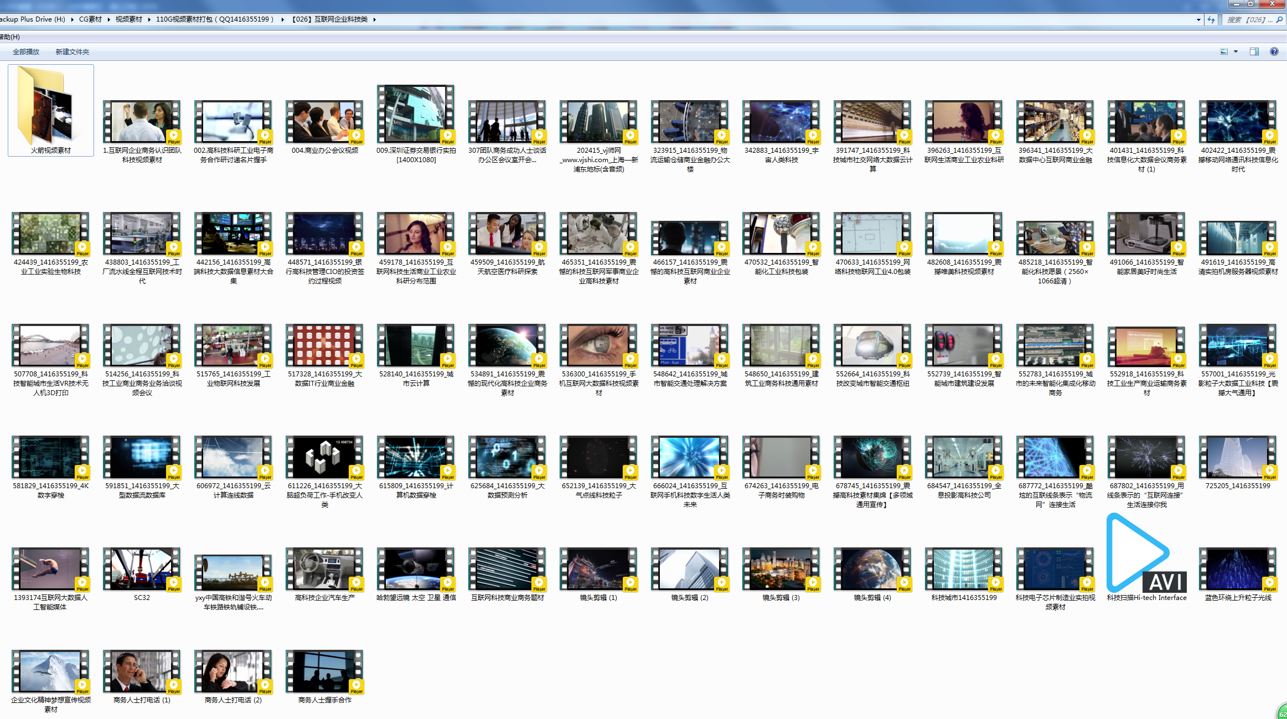Select the 镜头剪辑 (3) video thumbnail
This screenshot has width=1287, height=719.
(x=781, y=569)
